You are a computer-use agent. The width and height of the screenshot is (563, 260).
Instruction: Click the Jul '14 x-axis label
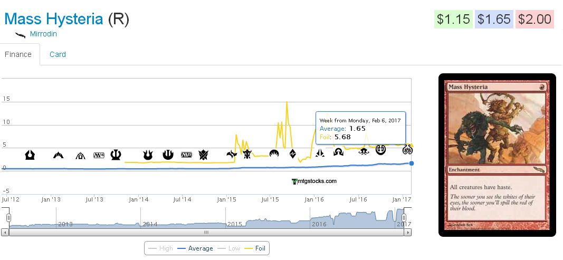(x=182, y=199)
